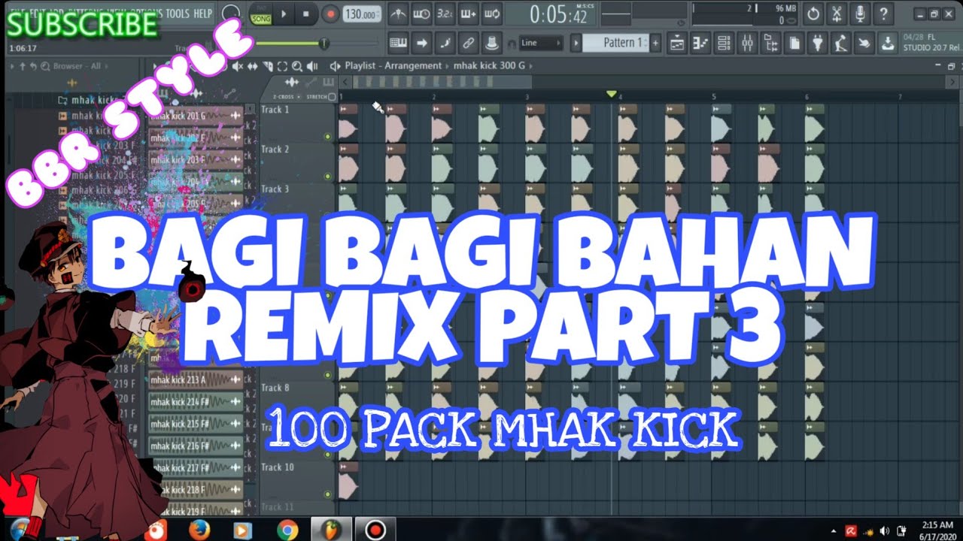Click the circular arrow icon near memory display
Screen dimensions: 963x541
coord(813,14)
